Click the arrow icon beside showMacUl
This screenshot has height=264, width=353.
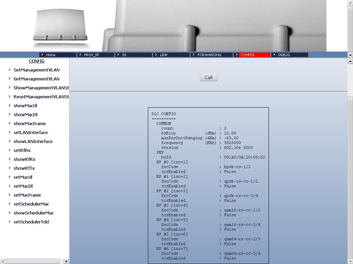coord(9,106)
